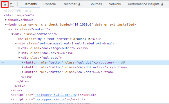
Task: Select the DOCTYPE html line
Action: coord(18,11)
